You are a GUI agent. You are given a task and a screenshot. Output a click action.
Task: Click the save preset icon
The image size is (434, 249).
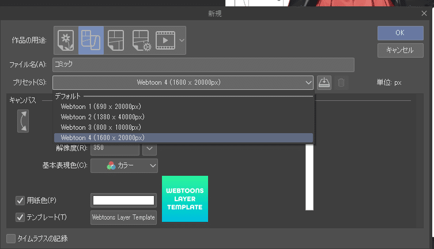point(324,82)
